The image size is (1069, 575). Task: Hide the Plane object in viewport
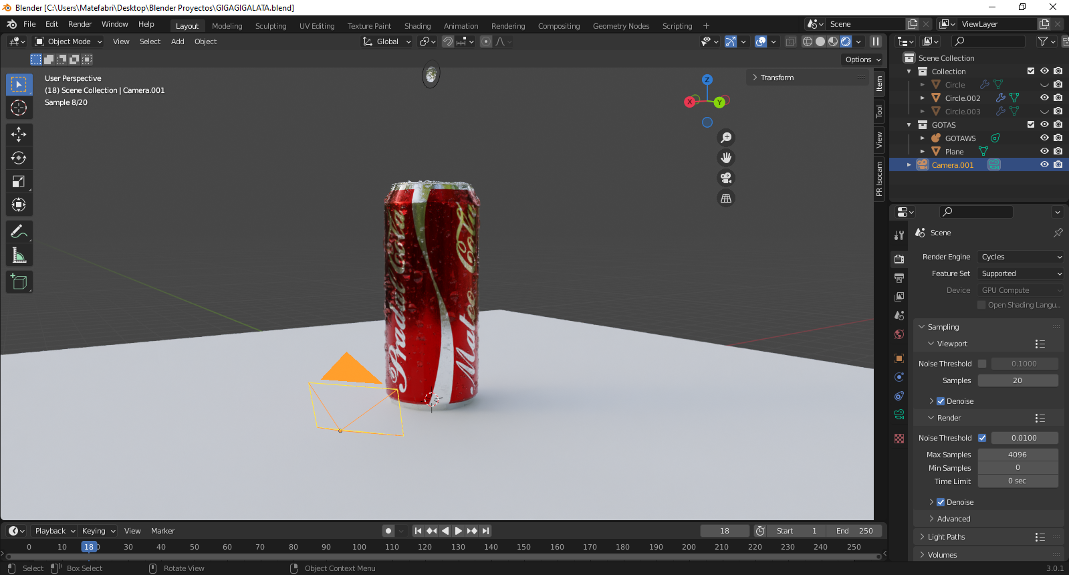coord(1044,151)
